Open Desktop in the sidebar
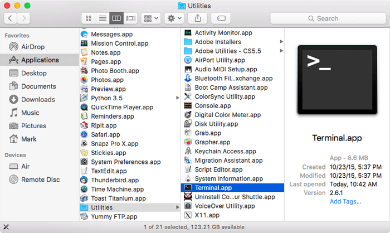The width and height of the screenshot is (390, 233). point(40,73)
